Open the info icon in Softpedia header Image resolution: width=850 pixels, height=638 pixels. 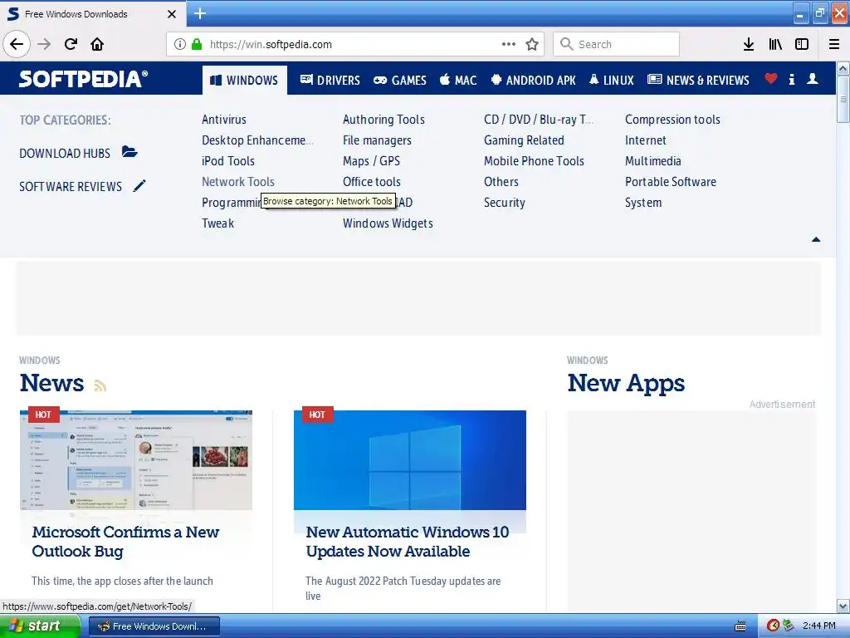point(792,79)
